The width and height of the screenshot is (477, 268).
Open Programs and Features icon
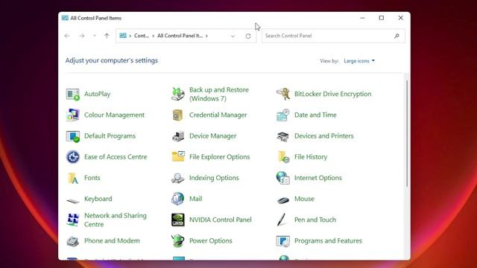coord(283,241)
